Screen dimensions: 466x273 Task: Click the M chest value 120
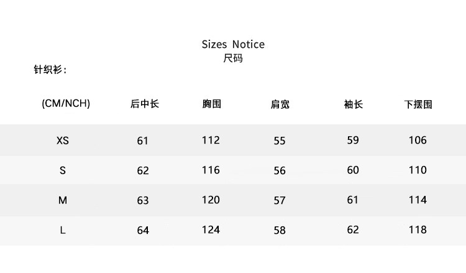(x=211, y=200)
